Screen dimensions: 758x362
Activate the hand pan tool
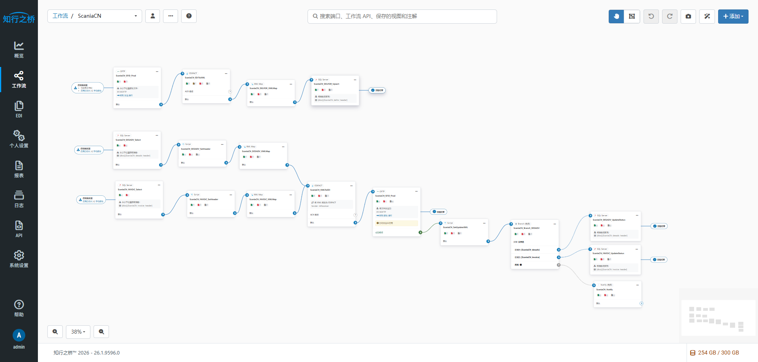(616, 17)
